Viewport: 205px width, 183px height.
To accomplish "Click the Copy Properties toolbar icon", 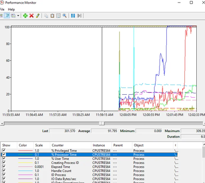I will click(x=46, y=16).
